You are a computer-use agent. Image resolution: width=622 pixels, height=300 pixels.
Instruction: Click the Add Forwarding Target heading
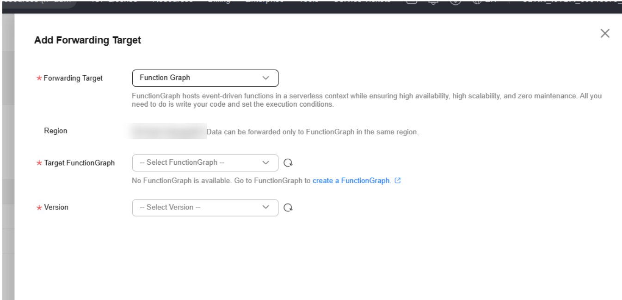click(88, 40)
